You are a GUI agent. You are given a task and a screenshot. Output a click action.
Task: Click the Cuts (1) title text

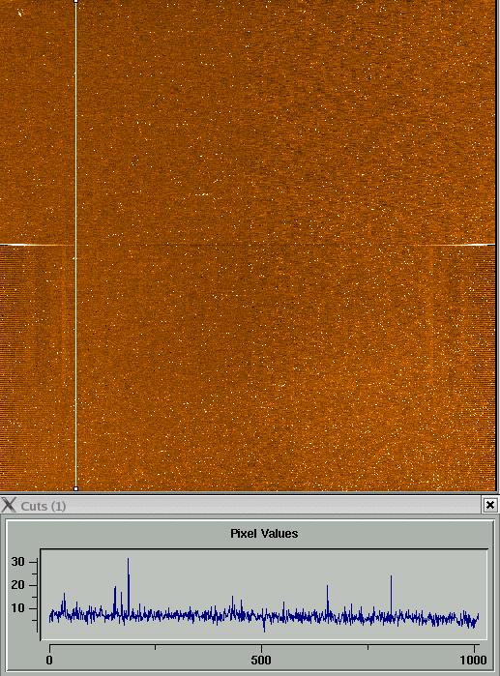(44, 506)
